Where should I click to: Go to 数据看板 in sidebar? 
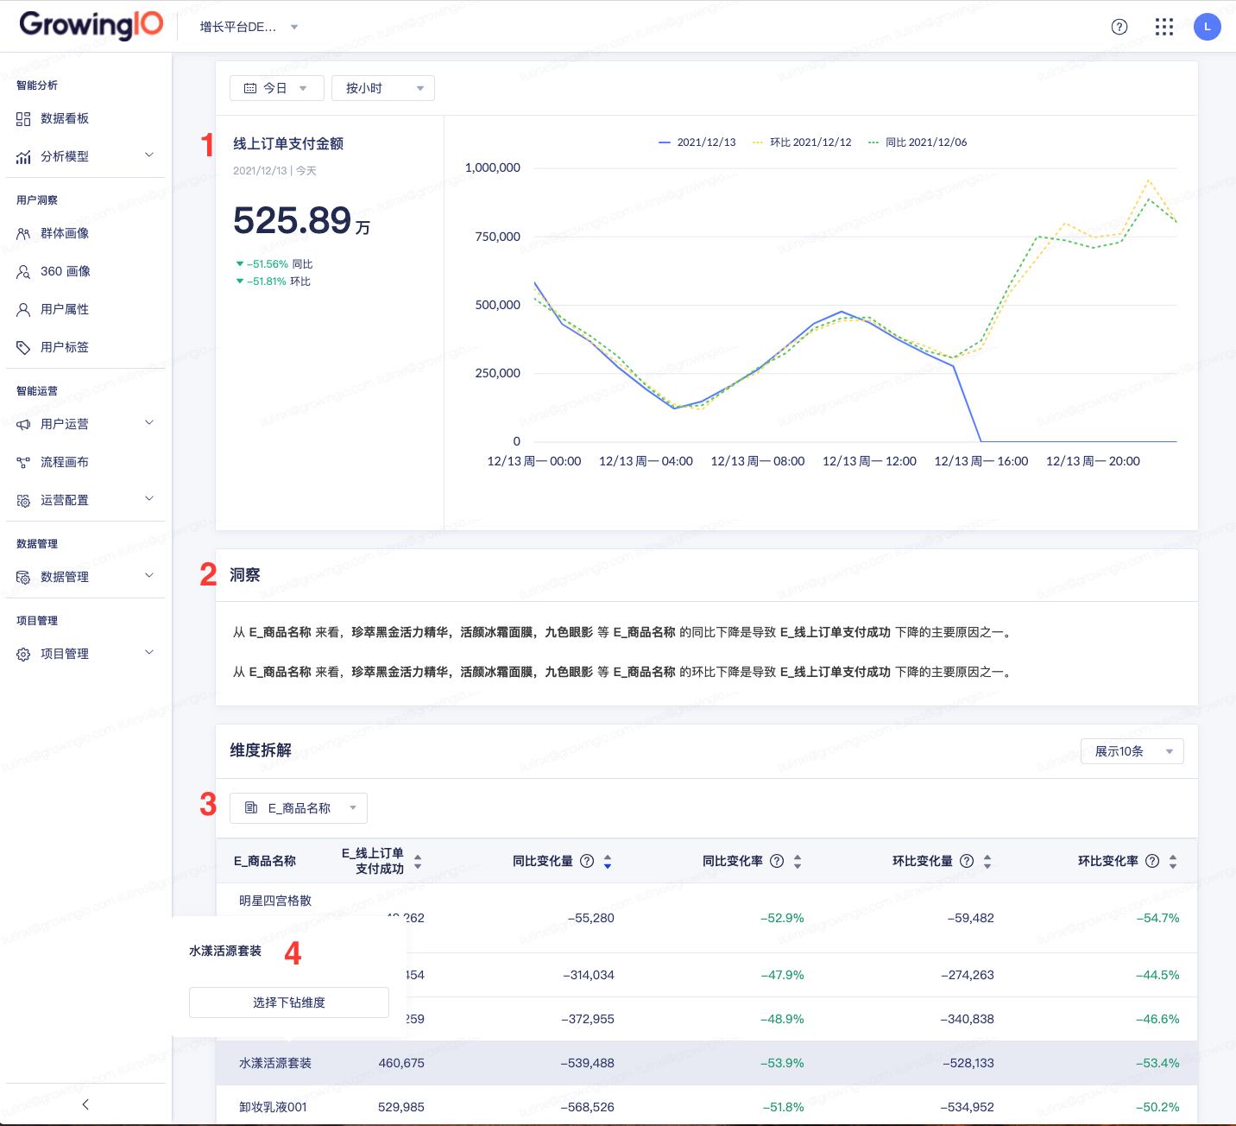click(65, 119)
